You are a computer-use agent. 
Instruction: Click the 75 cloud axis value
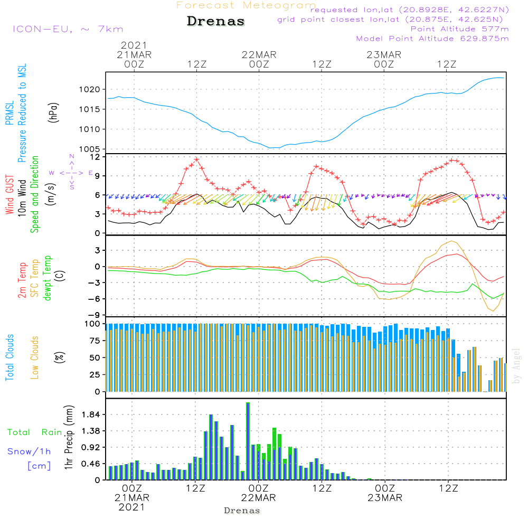tap(95, 341)
